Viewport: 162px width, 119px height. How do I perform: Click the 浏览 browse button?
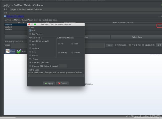click(109, 45)
